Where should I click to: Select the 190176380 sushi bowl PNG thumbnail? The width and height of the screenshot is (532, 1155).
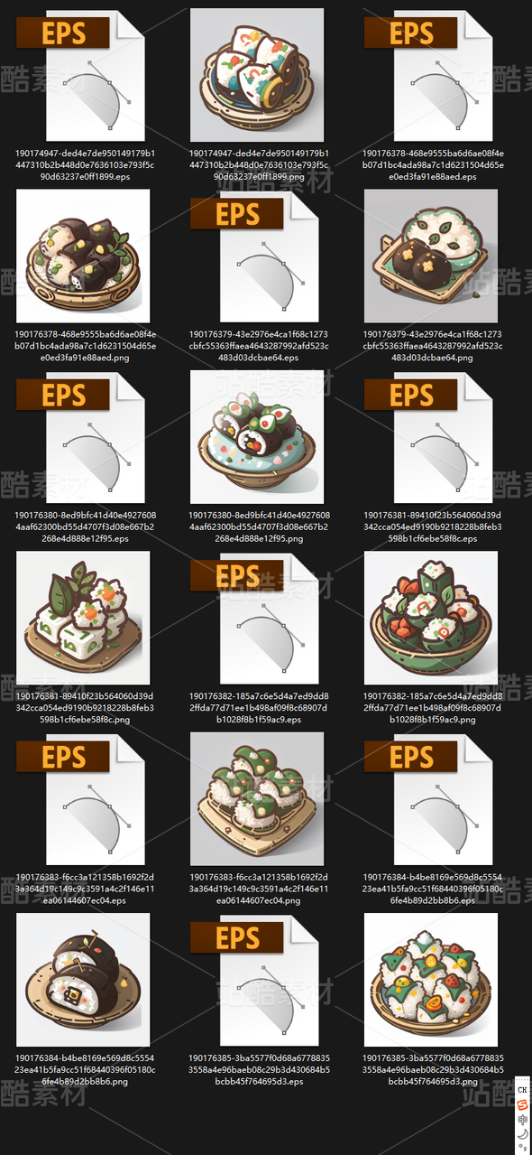click(257, 436)
